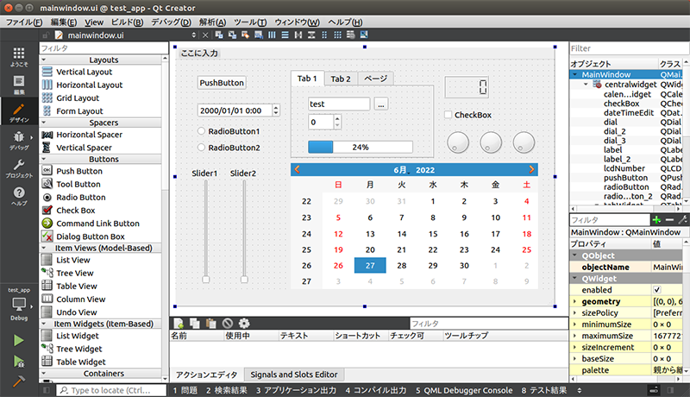
Task: Open the Welcome (ようこそ) mode
Action: tap(19, 57)
